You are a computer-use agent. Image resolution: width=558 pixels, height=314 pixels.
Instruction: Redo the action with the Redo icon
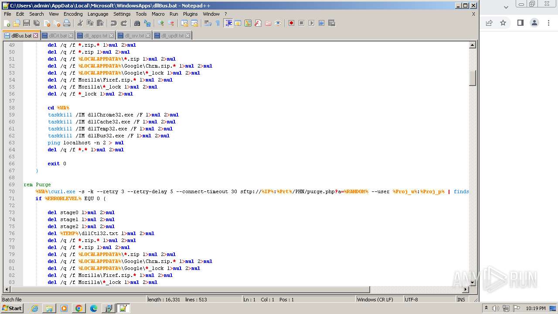123,23
